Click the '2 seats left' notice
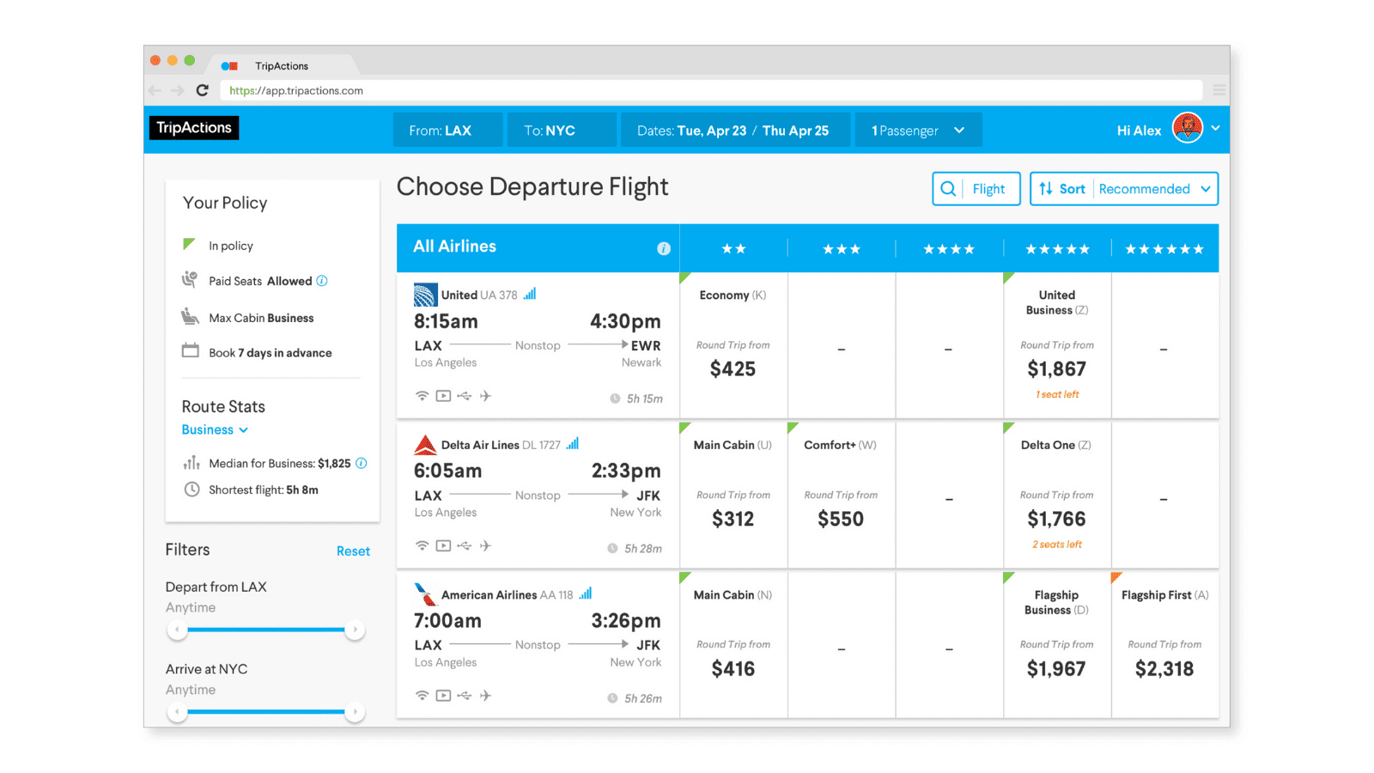The width and height of the screenshot is (1374, 773). point(1057,545)
